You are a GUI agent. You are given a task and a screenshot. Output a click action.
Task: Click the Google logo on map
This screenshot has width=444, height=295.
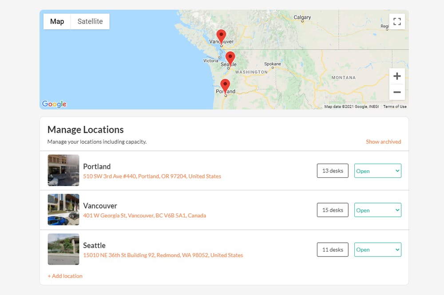54,104
